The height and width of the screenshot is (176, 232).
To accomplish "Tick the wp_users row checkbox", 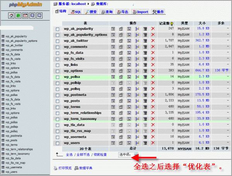I will 57,143.
